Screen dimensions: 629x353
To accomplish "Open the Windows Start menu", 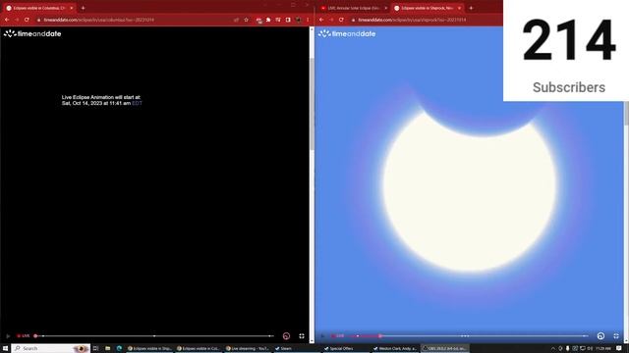I will [x=5, y=349].
